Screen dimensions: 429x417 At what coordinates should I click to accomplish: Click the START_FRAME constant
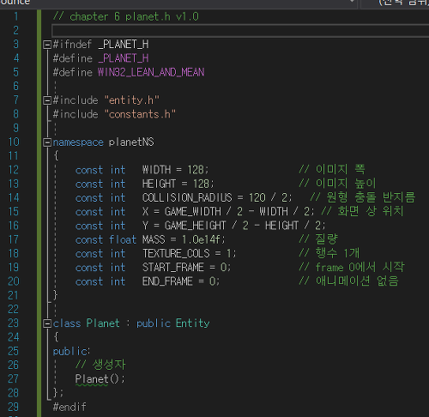[x=173, y=268]
